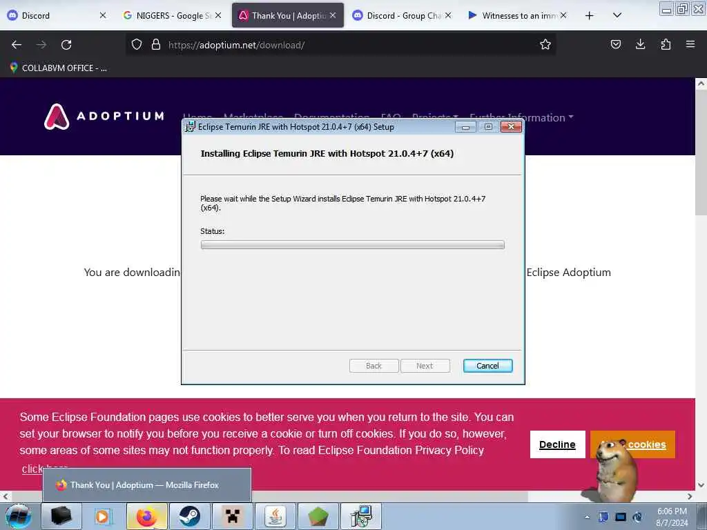Open the Firefox extensions menu

666,44
